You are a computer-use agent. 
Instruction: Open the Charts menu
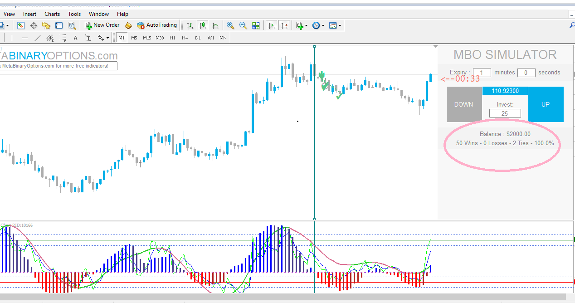(52, 14)
